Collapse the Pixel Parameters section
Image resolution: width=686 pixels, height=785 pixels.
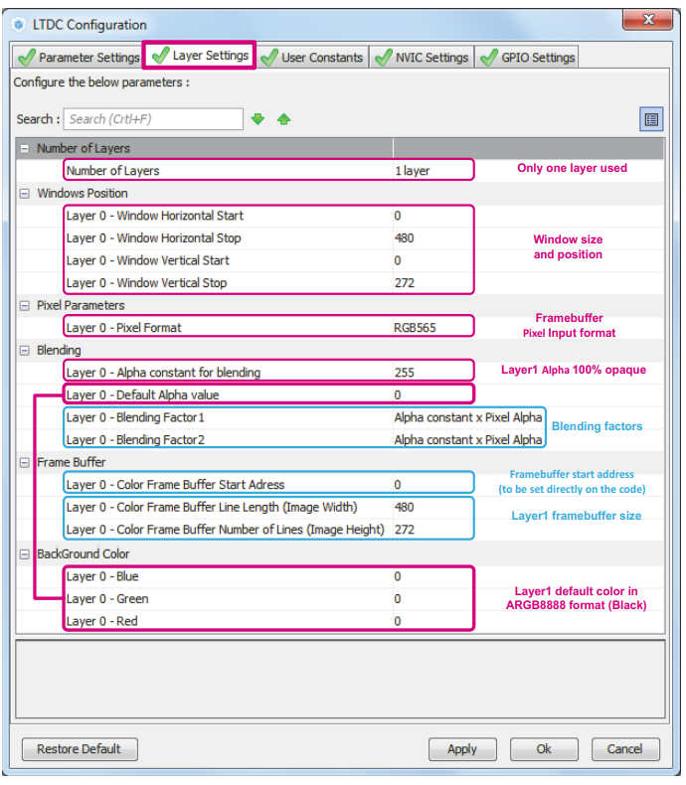25,306
